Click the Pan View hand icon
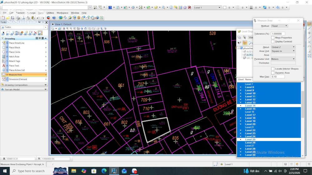 (86, 29)
